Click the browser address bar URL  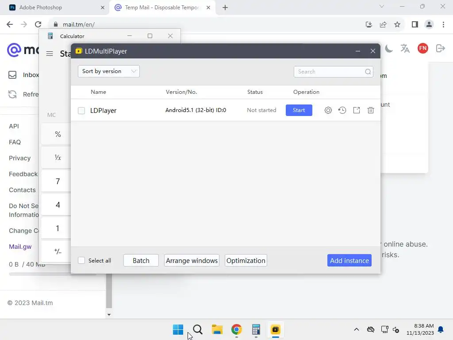79,24
